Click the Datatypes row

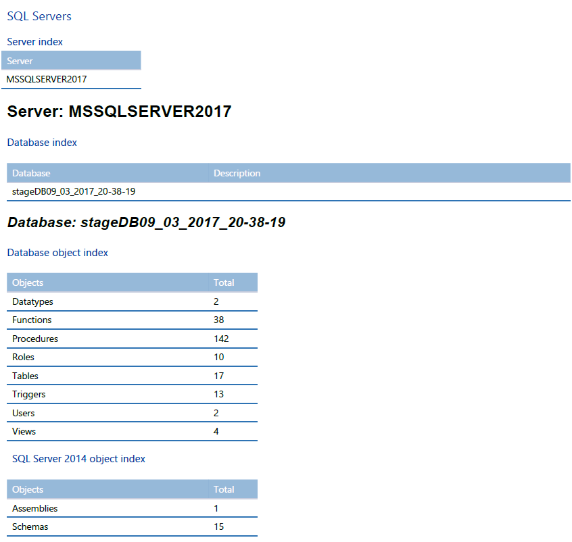(x=132, y=301)
